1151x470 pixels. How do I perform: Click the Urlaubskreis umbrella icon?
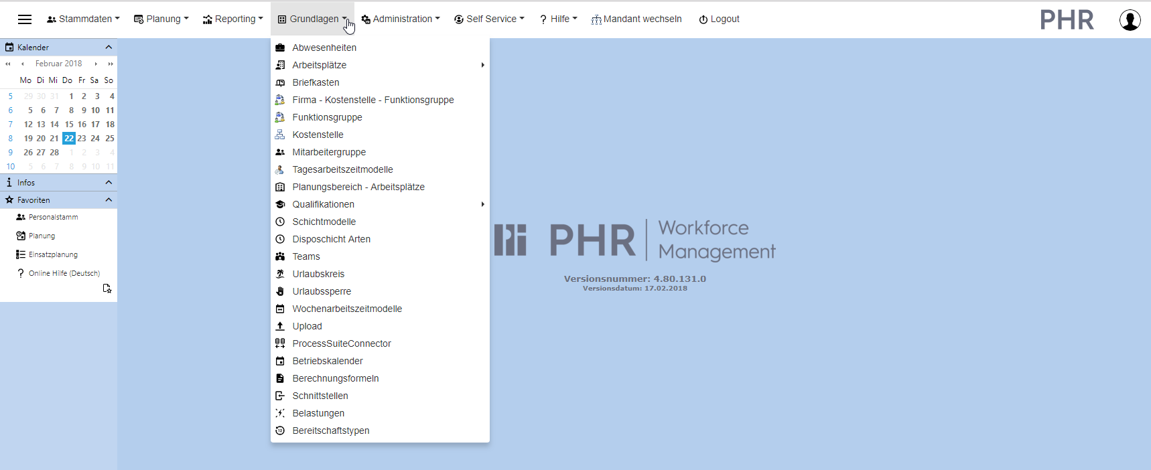[x=280, y=274]
